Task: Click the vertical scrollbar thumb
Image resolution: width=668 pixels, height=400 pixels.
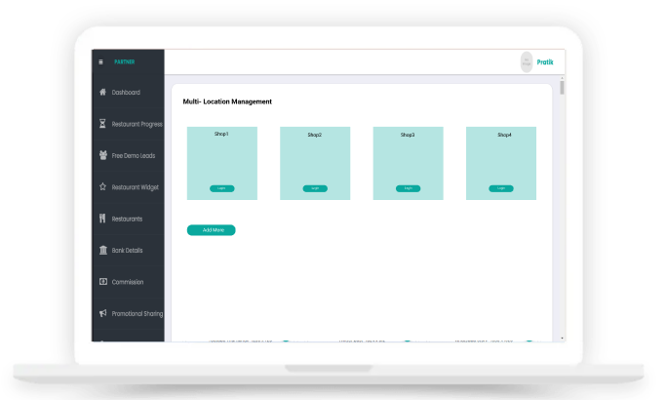Action: coord(563,88)
